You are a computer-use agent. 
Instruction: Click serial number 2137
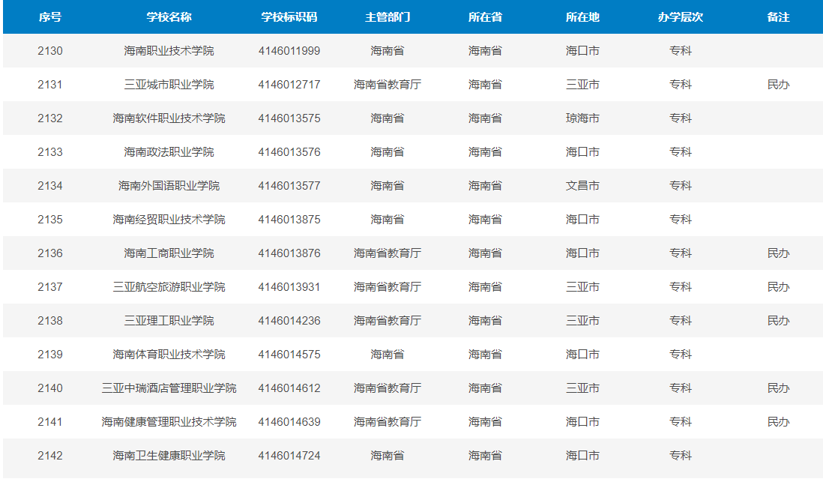point(50,287)
